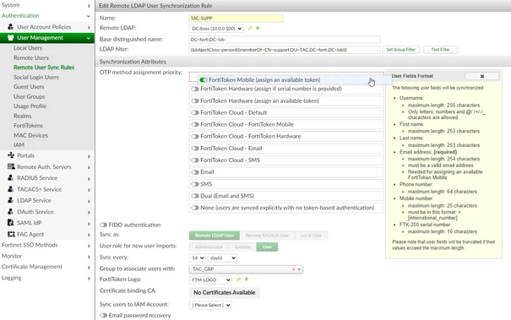Enable FortiToken Cloud - SMS
The height and width of the screenshot is (320, 511).
tap(195, 160)
